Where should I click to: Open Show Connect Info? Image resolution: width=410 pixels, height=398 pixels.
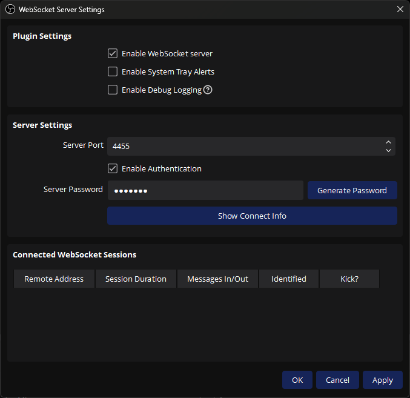(x=252, y=216)
